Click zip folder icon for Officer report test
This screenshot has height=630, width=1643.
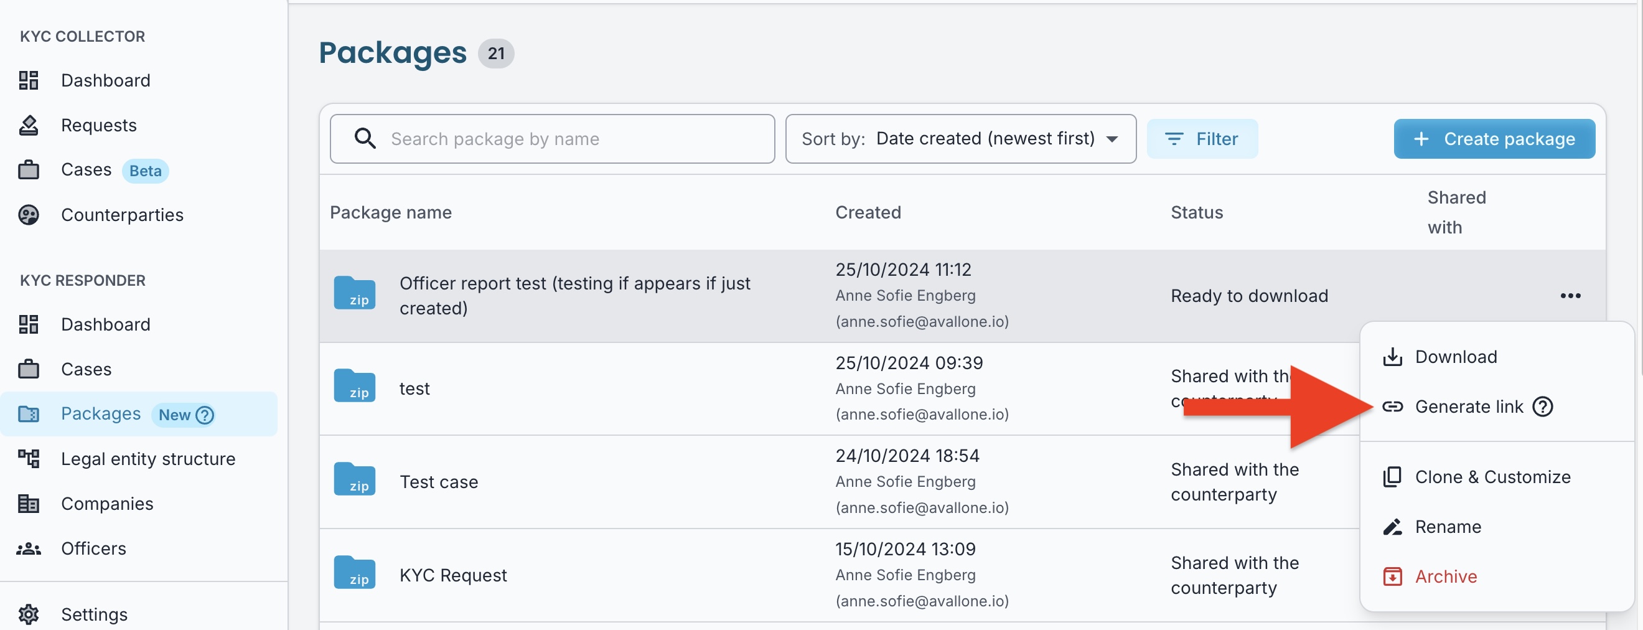[x=355, y=293]
